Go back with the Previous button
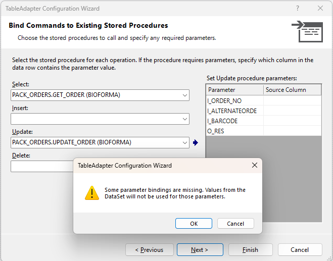This screenshot has height=261, width=333. (x=149, y=250)
